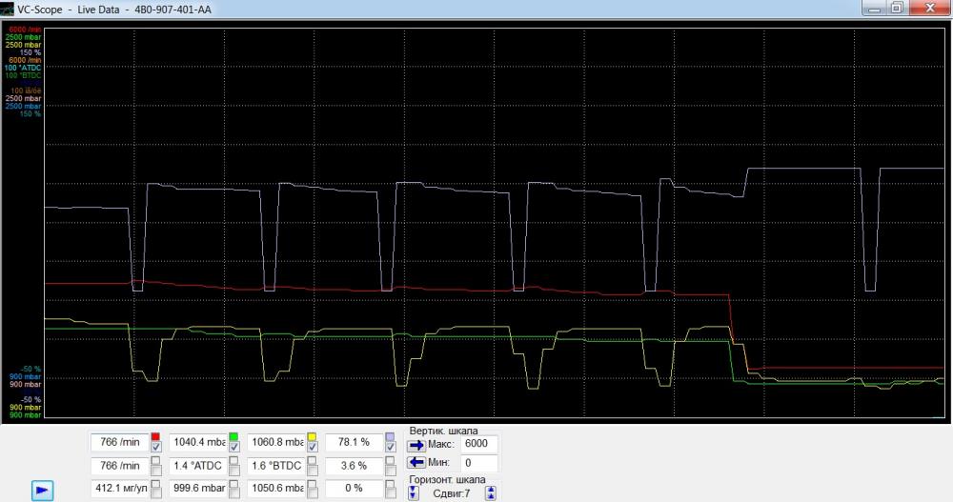Uncheck the checkbox next to 1040.4 mbar
Image resolution: width=953 pixels, height=502 pixels.
pos(233,447)
